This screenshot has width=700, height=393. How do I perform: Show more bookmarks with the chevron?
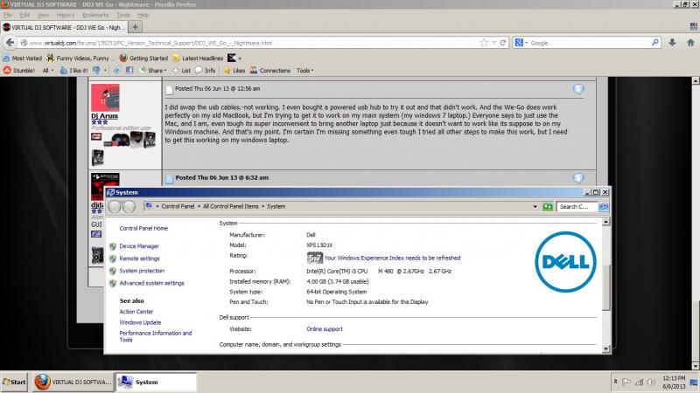240,59
